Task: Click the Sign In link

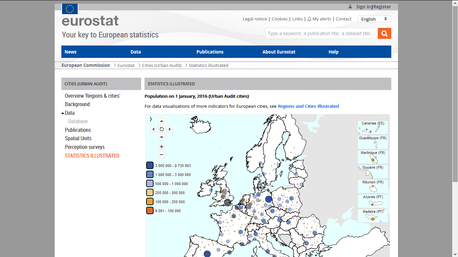Action: pos(363,7)
